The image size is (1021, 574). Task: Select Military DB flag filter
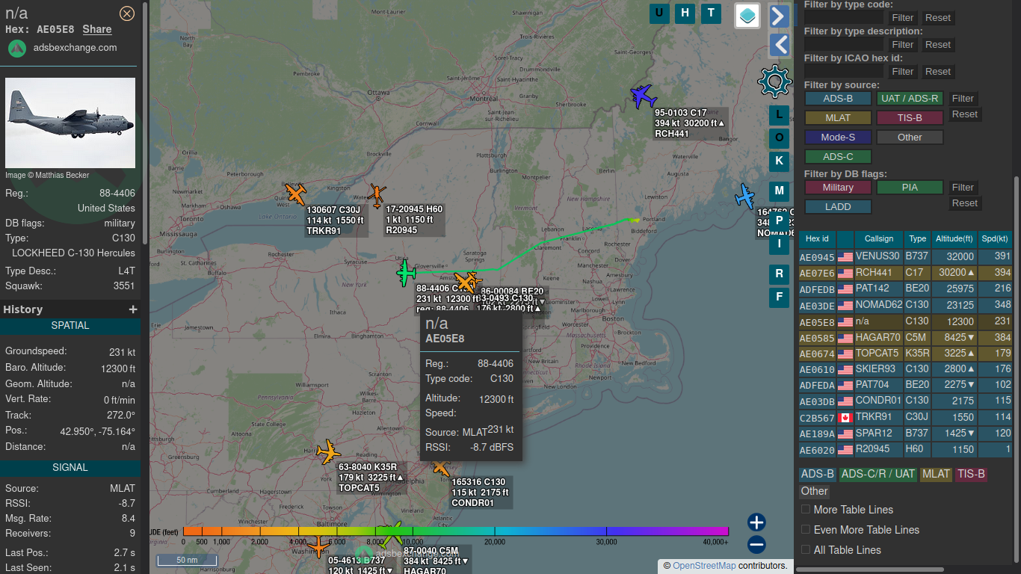click(x=838, y=188)
